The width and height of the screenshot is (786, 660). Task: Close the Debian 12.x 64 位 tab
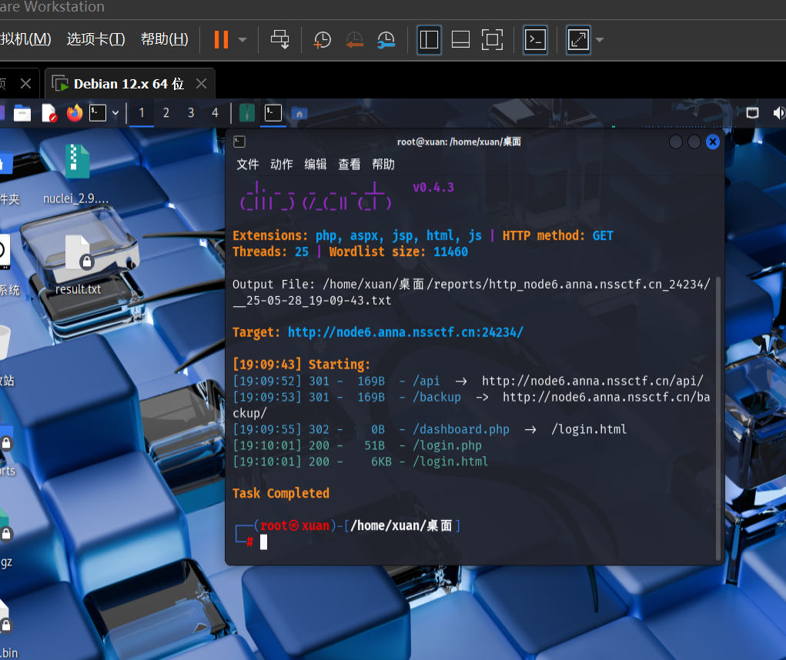pyautogui.click(x=202, y=84)
